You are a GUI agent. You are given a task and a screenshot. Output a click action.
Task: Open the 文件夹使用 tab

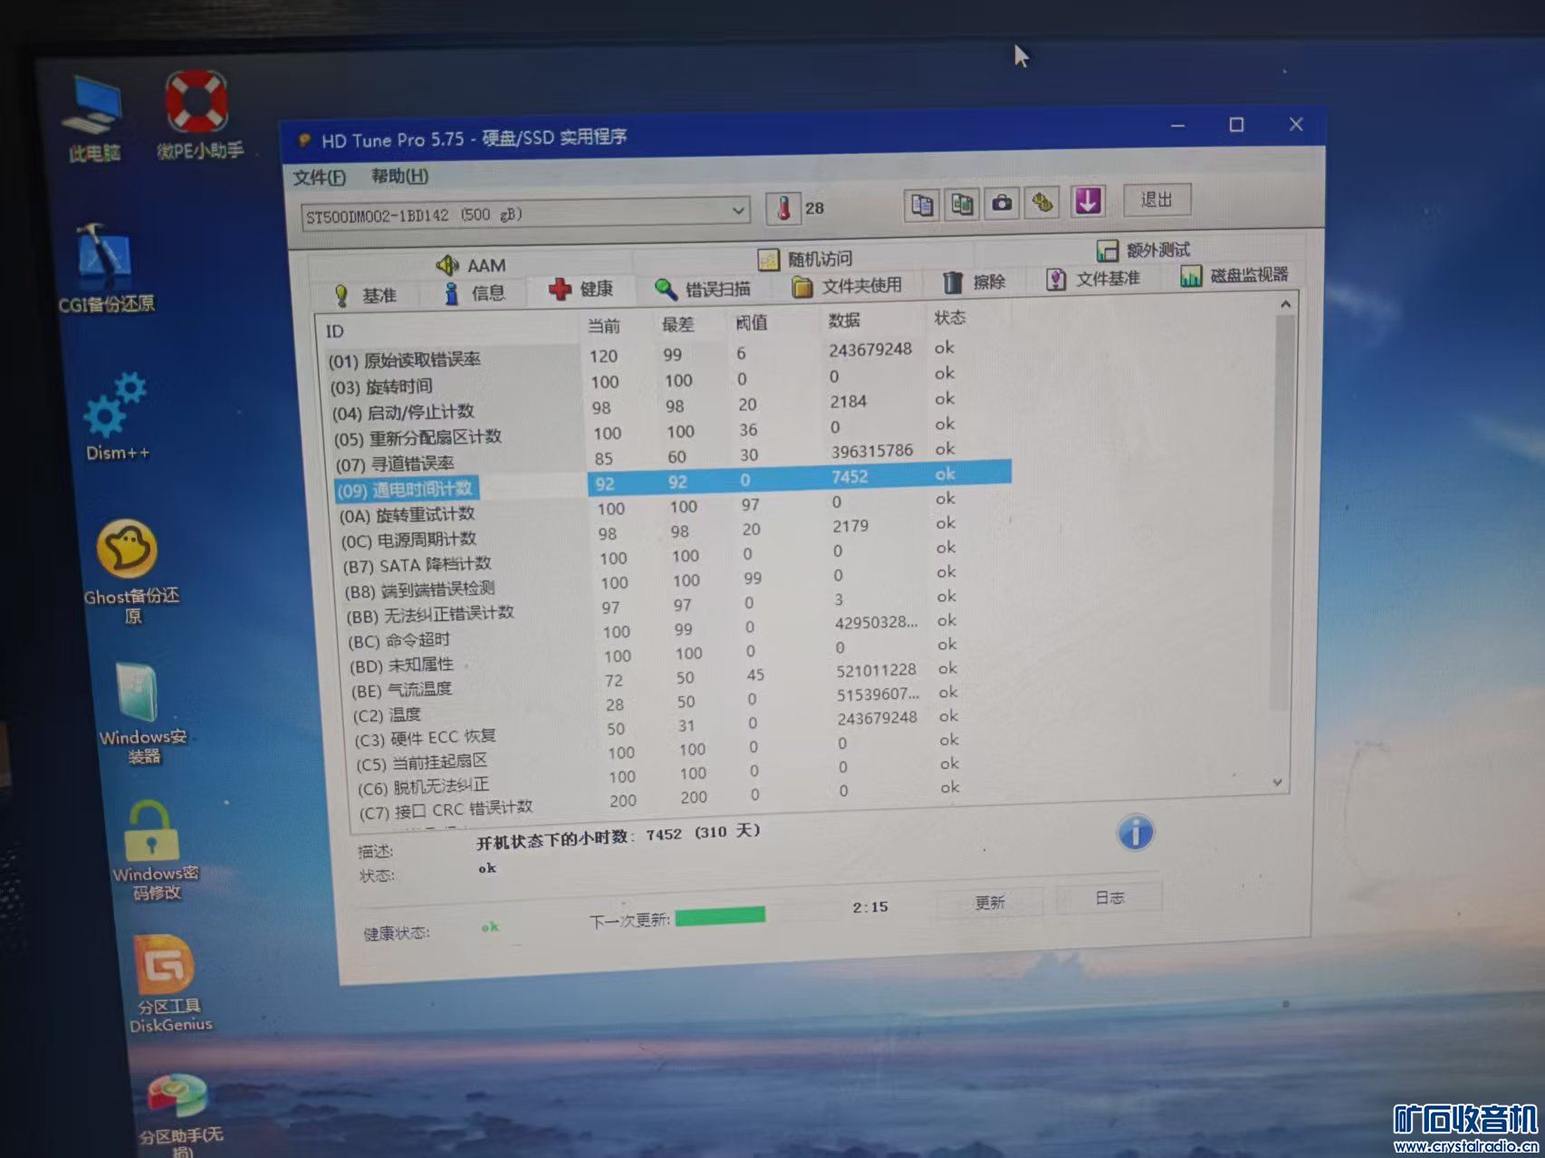click(x=847, y=286)
